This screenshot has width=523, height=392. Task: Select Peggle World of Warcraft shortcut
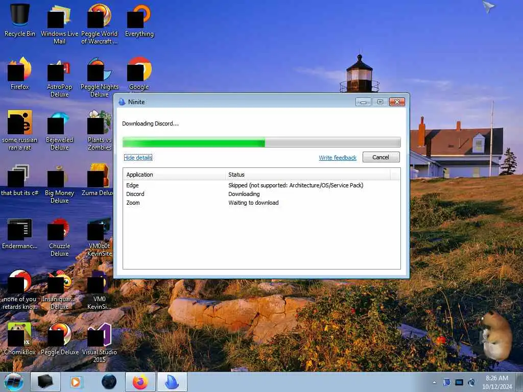pos(100,23)
